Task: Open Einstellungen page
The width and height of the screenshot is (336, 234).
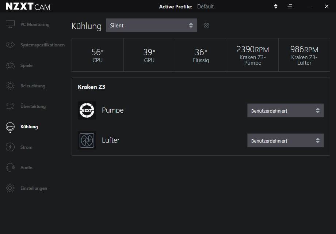Action: [x=34, y=188]
